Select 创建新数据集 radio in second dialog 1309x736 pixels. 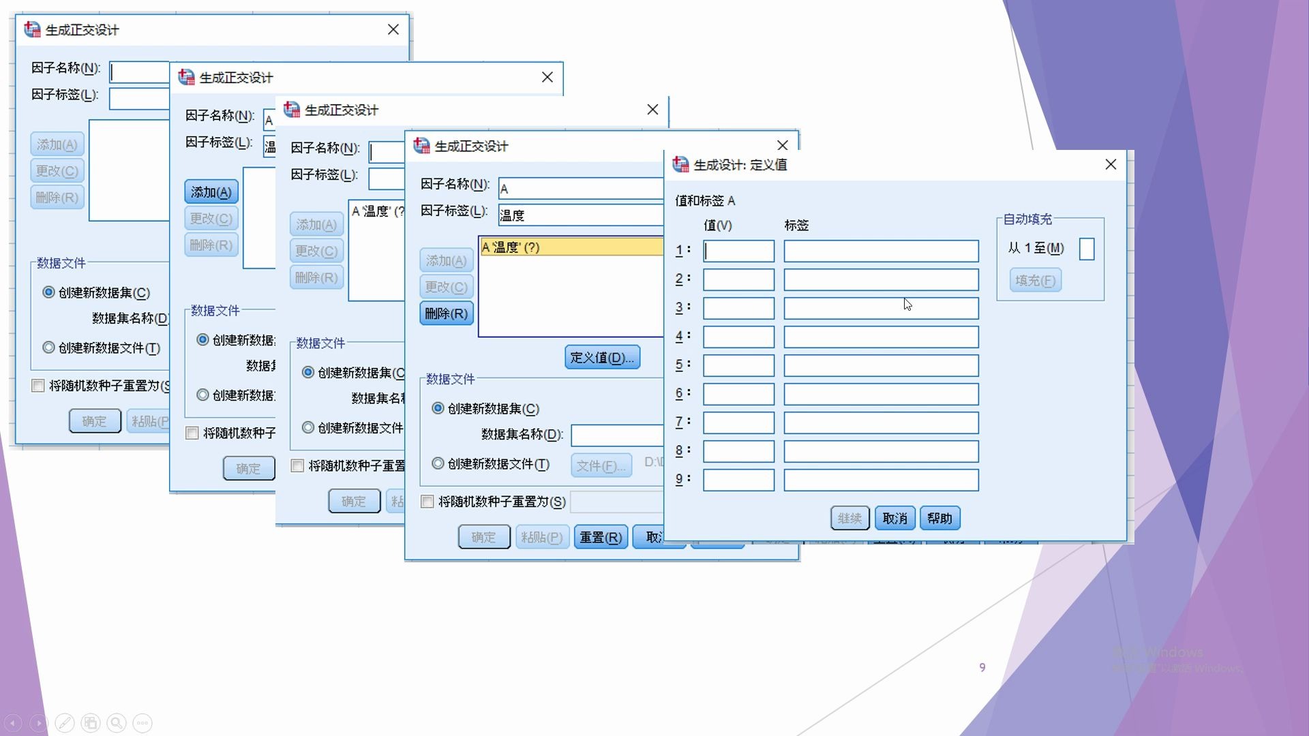pyautogui.click(x=202, y=339)
